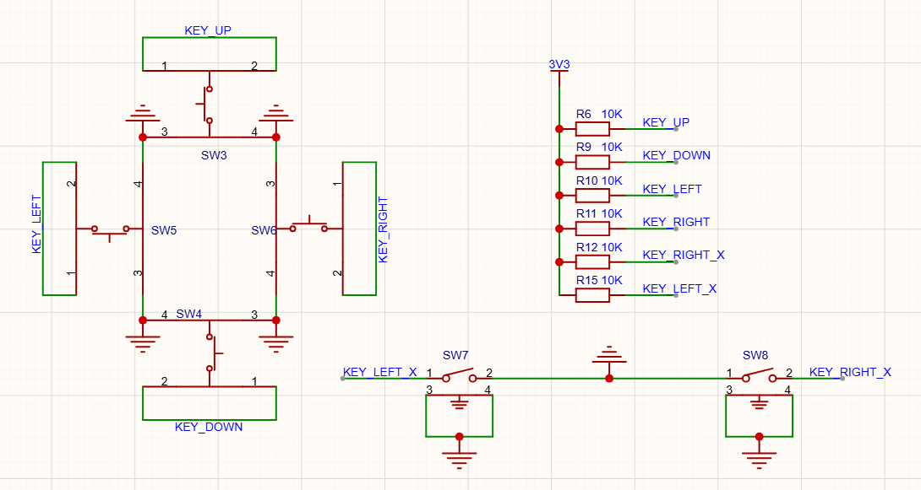Click the 10K value of resistor R6
Viewport: 921px width, 490px height.
[612, 115]
